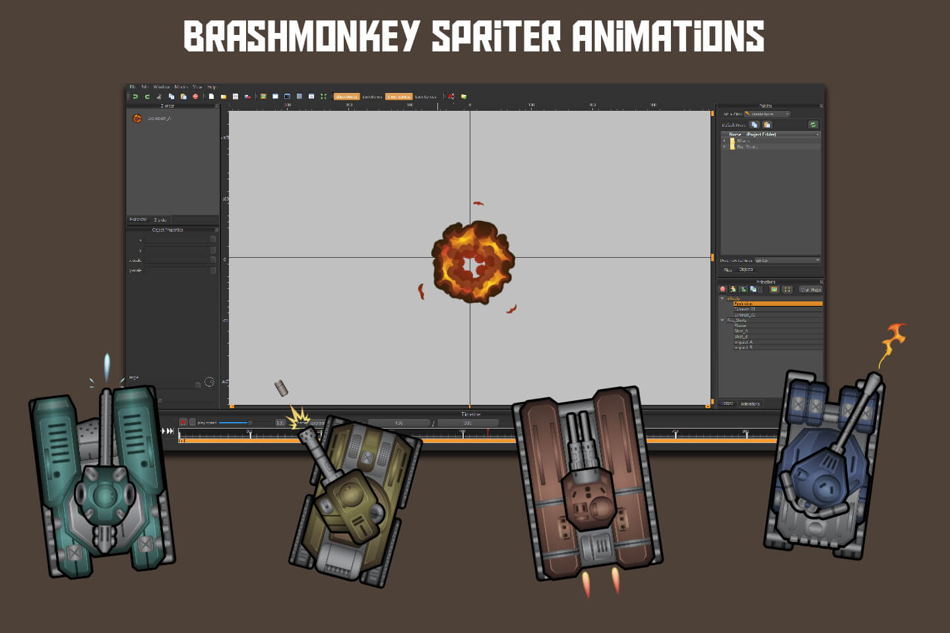Select the Shot_A animation

click(778, 331)
